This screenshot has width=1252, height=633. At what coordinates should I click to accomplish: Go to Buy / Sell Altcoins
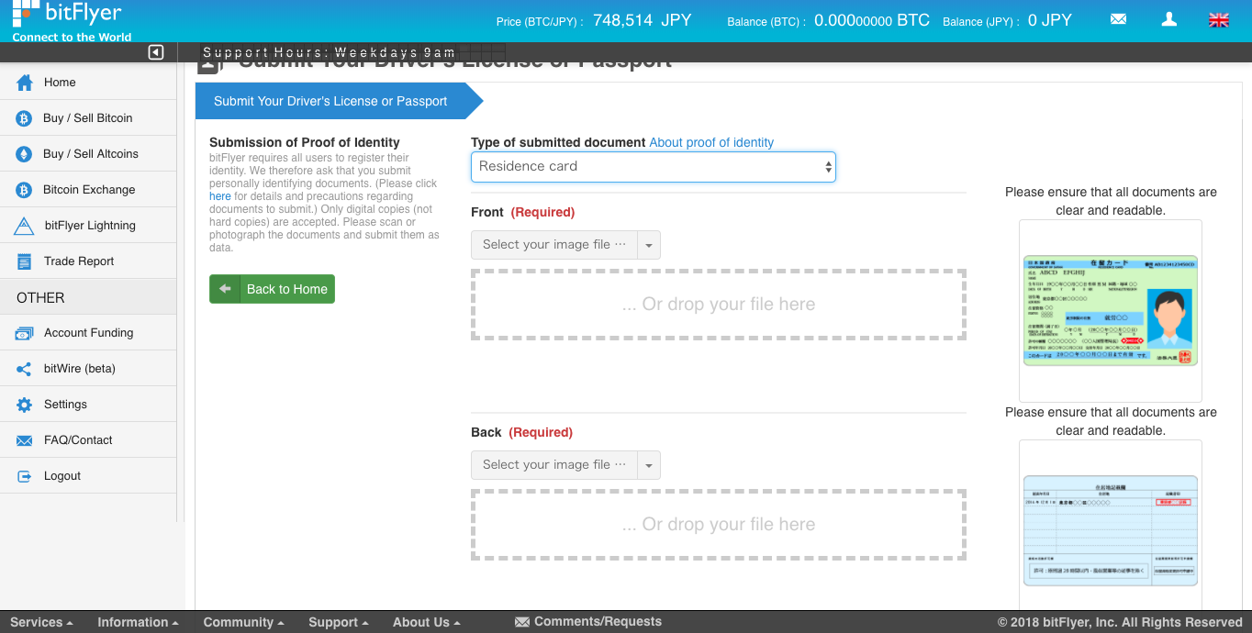click(88, 154)
